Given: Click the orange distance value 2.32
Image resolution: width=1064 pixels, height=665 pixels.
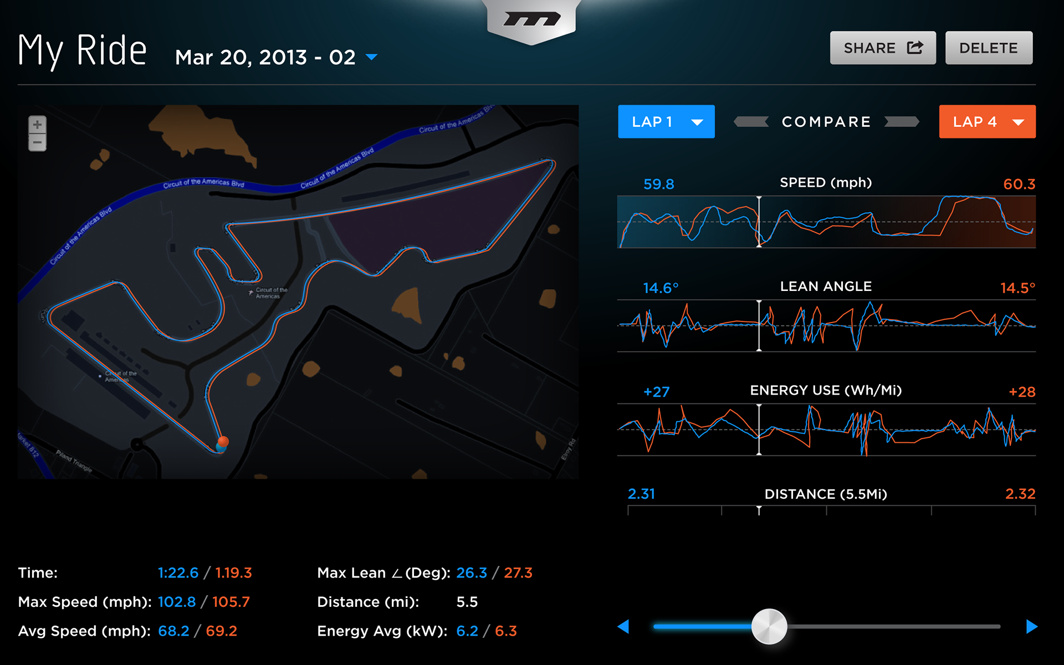Looking at the screenshot, I should (1020, 494).
